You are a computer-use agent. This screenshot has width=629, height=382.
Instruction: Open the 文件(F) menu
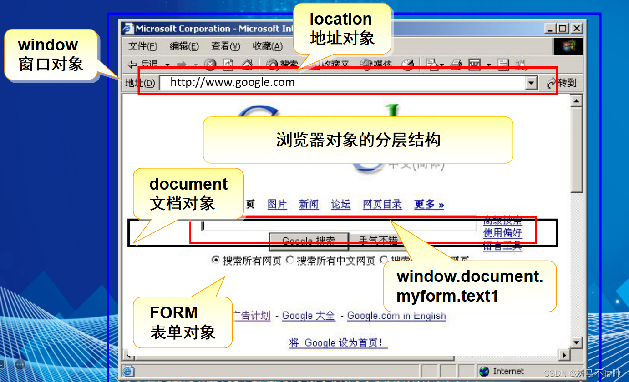143,46
